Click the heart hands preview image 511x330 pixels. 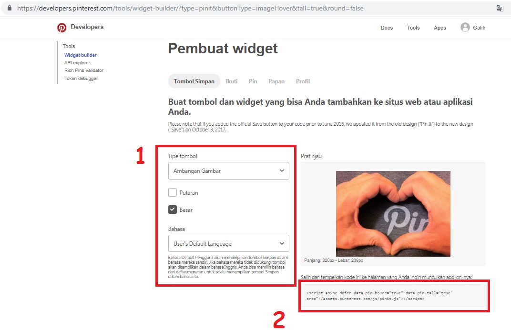[393, 213]
